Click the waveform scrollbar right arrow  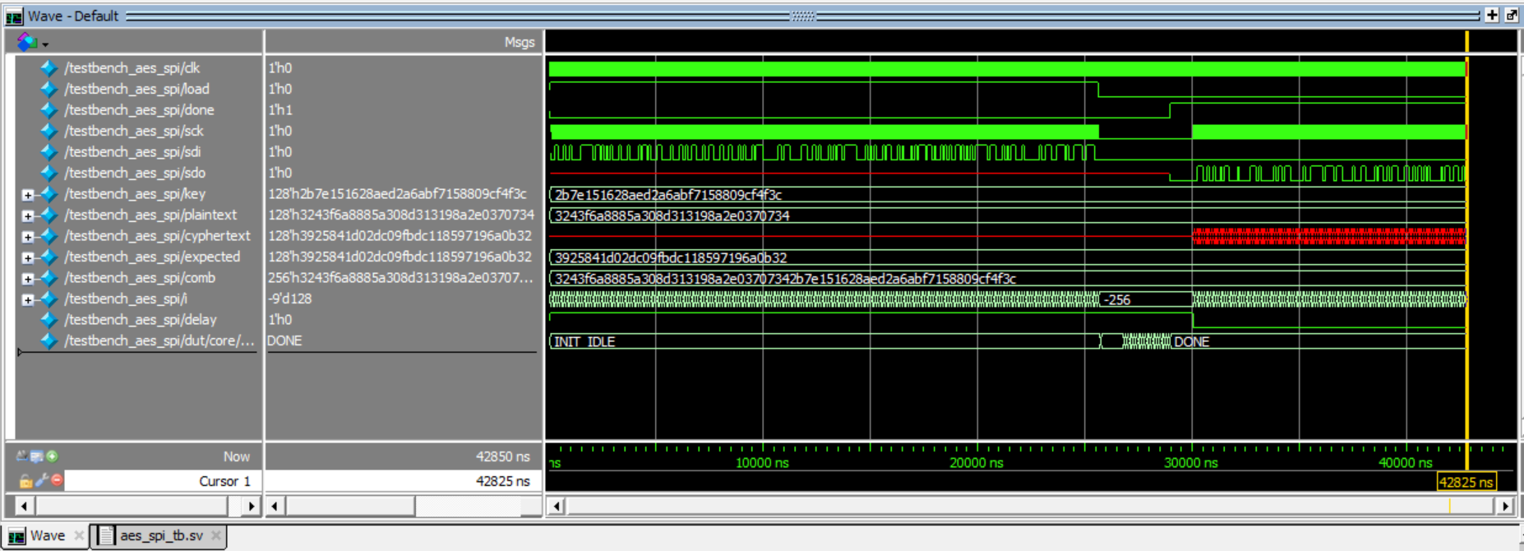click(x=1505, y=506)
